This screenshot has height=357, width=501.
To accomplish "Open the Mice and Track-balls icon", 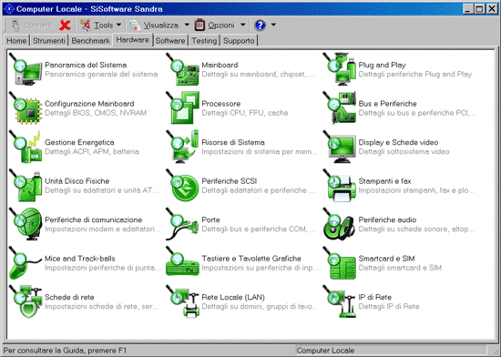I will (26, 263).
